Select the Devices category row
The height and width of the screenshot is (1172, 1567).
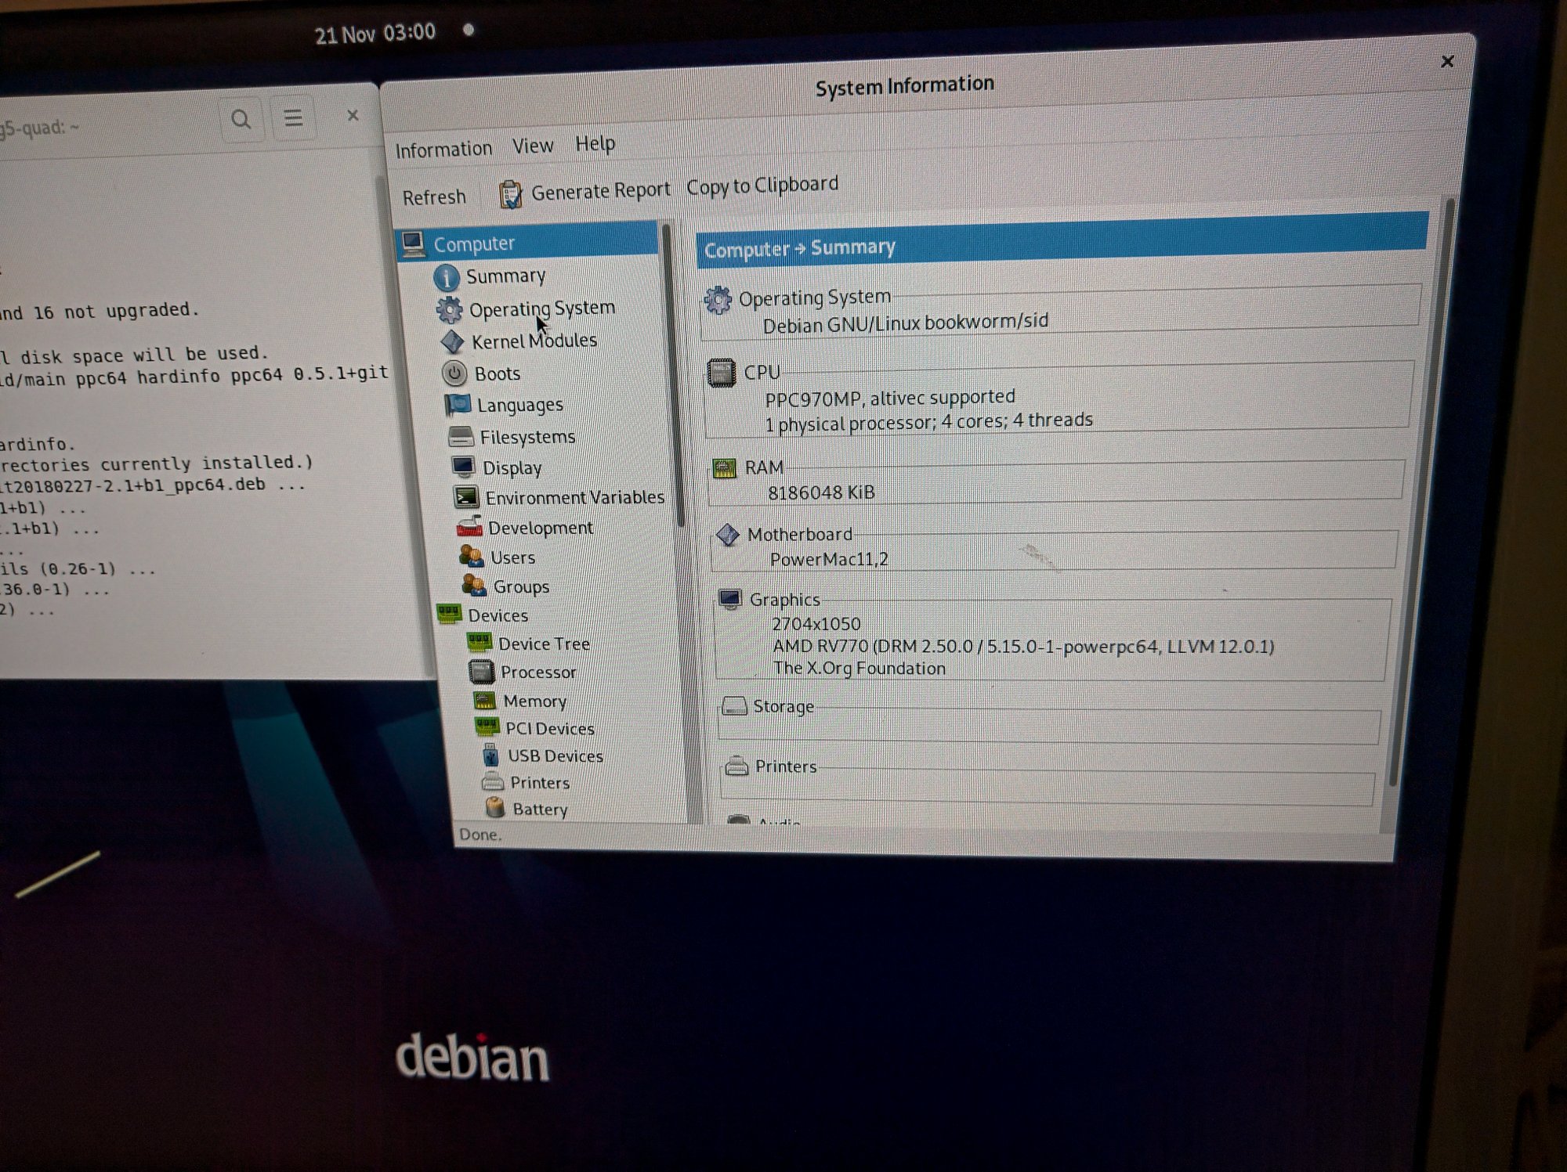pyautogui.click(x=498, y=615)
